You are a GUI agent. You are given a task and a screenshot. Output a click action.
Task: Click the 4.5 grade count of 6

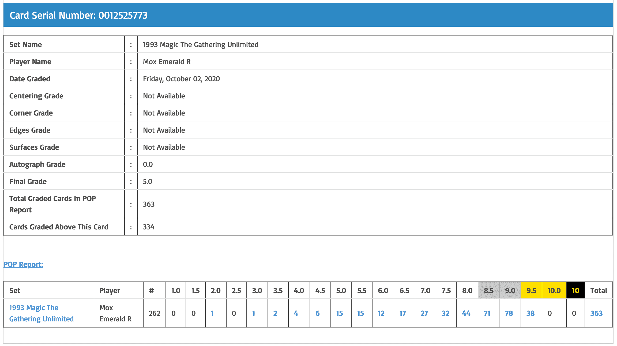click(318, 313)
